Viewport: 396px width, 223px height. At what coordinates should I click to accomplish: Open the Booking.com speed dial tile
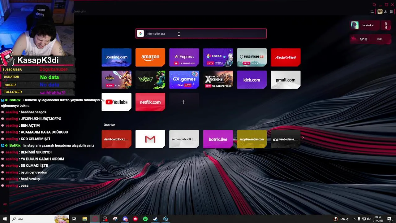click(116, 57)
